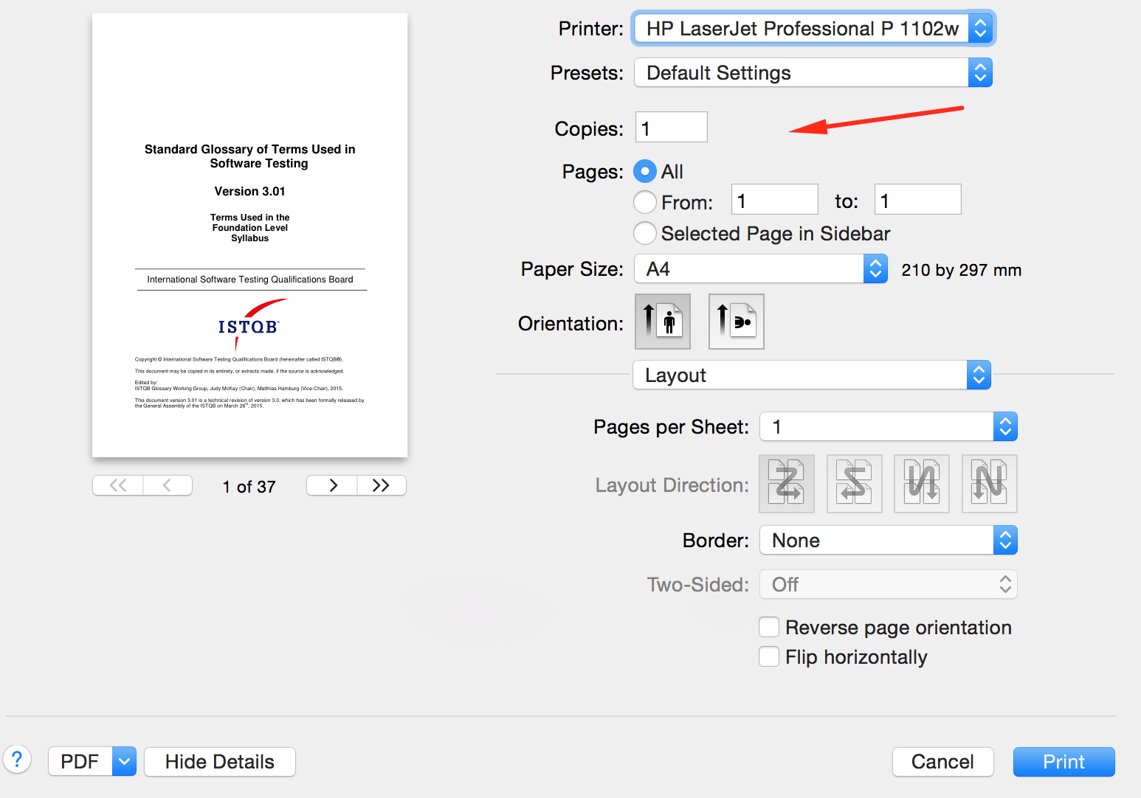Open the Layout options section menu
This screenshot has width=1141, height=798.
[811, 375]
